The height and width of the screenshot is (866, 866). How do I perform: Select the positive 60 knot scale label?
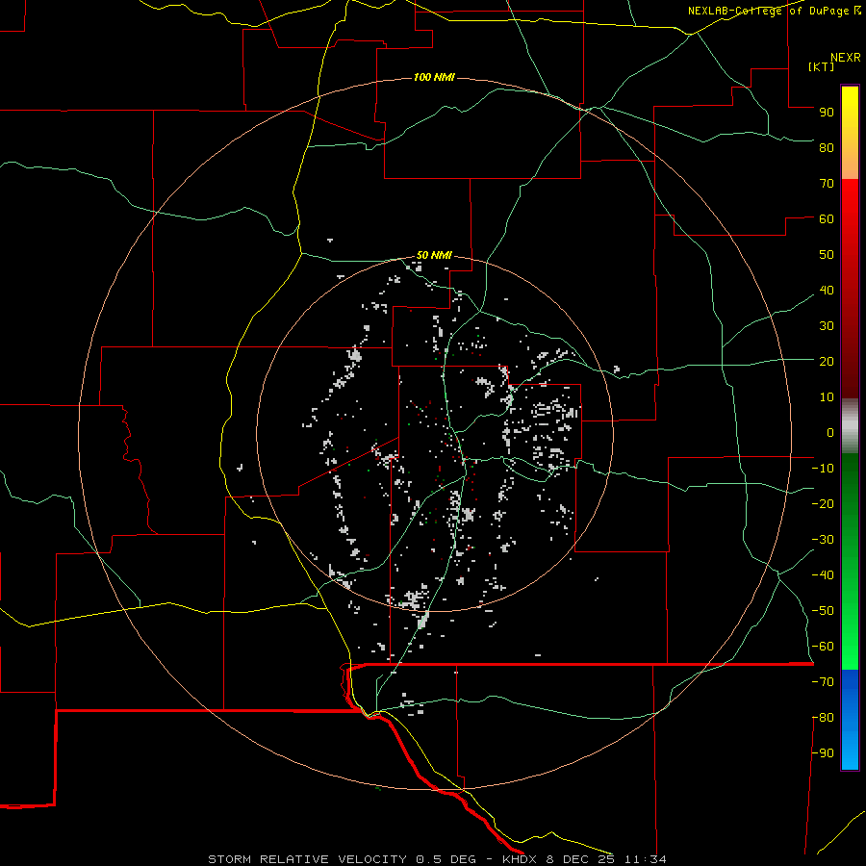[x=827, y=218]
